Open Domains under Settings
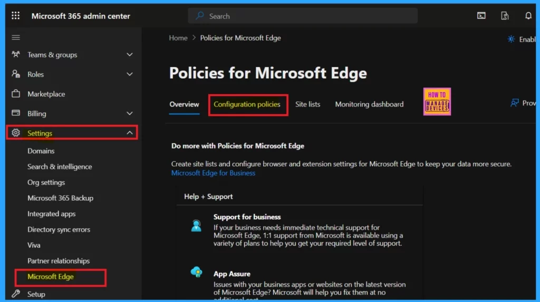 [x=41, y=151]
